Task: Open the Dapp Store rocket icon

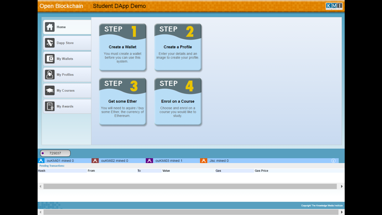Action: click(x=50, y=43)
